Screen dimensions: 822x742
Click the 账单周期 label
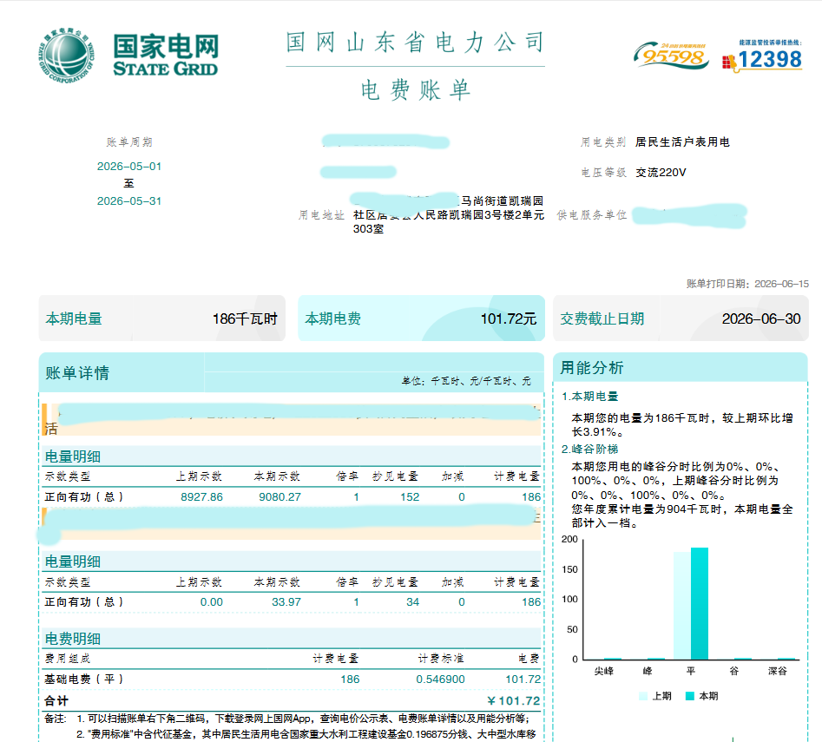click(129, 142)
